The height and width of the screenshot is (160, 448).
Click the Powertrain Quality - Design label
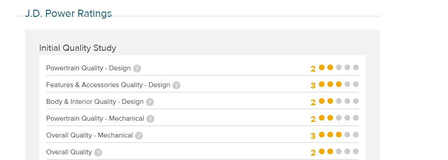coord(88,68)
